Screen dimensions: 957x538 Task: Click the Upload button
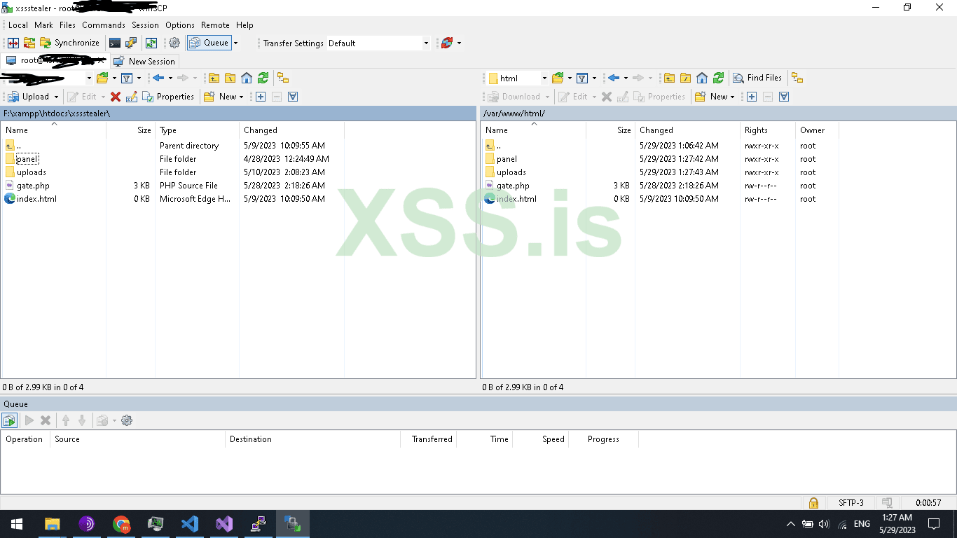click(29, 97)
